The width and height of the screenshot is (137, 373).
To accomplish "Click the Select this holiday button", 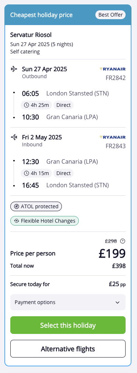I will tap(68, 325).
